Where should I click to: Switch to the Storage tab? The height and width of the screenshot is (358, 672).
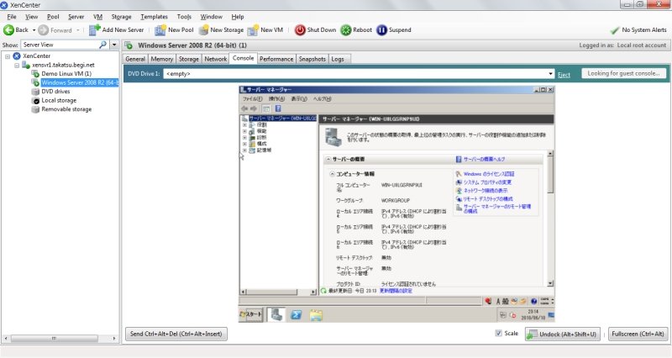pyautogui.click(x=189, y=59)
